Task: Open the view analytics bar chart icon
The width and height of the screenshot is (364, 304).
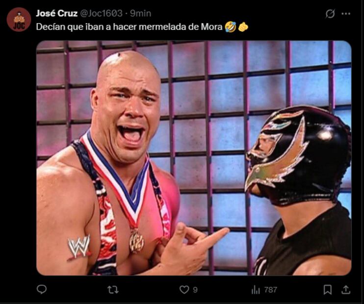Action: click(x=256, y=290)
